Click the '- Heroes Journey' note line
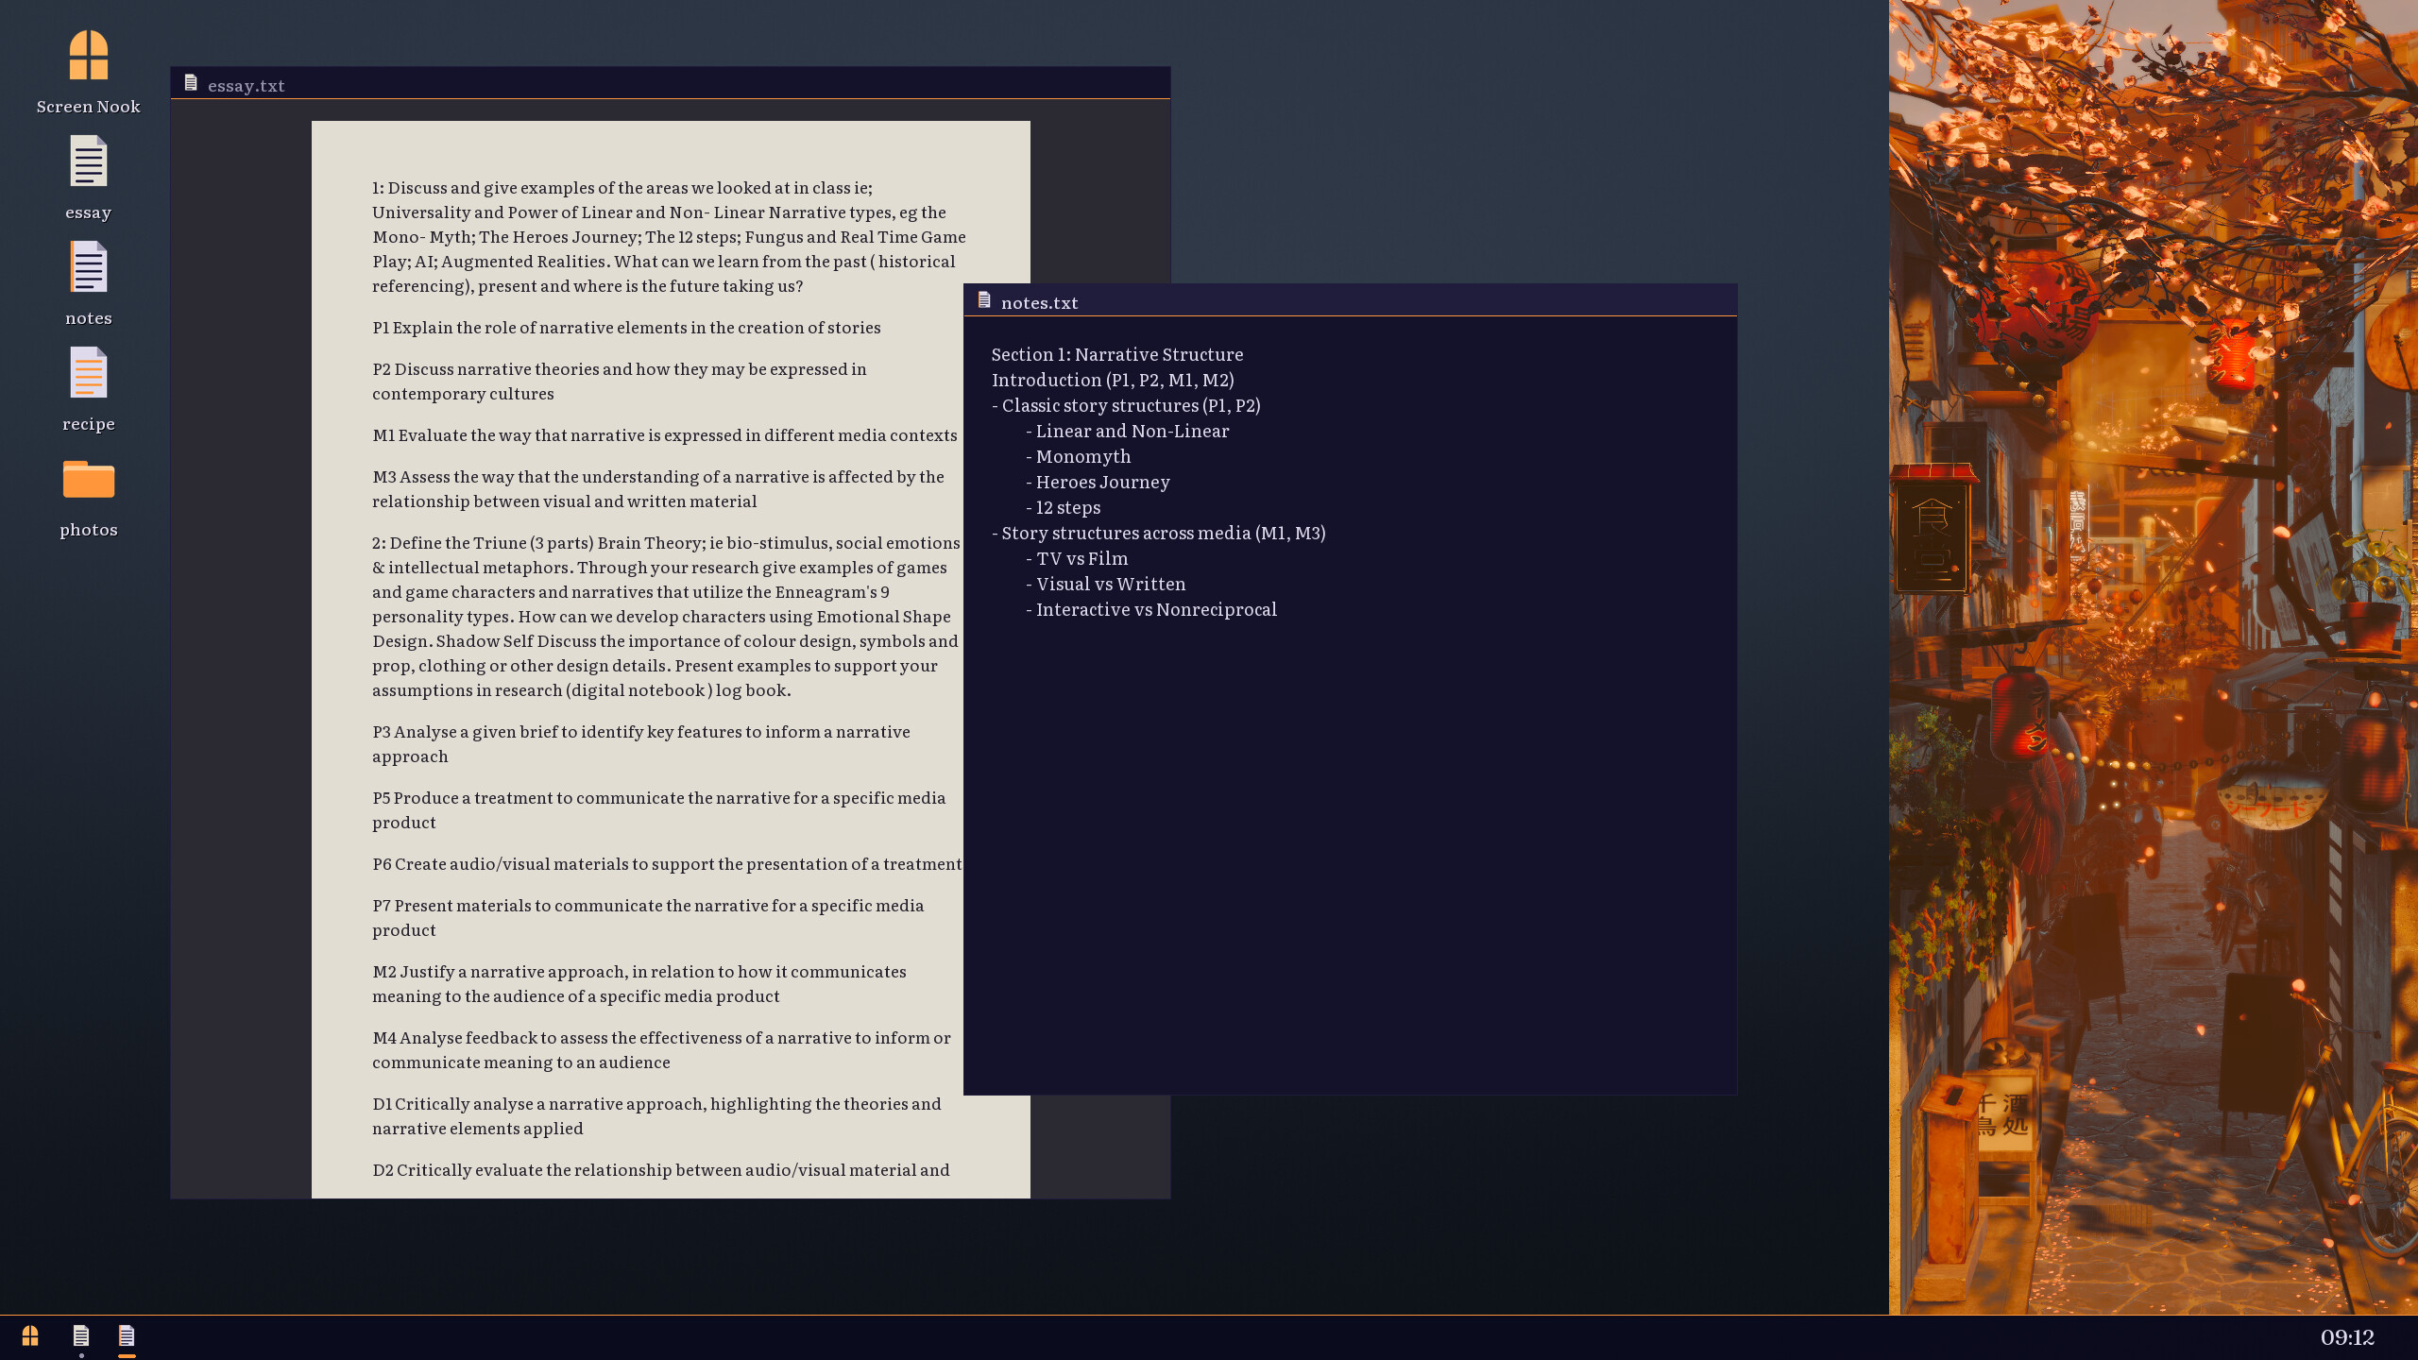The height and width of the screenshot is (1360, 2418). [1098, 482]
